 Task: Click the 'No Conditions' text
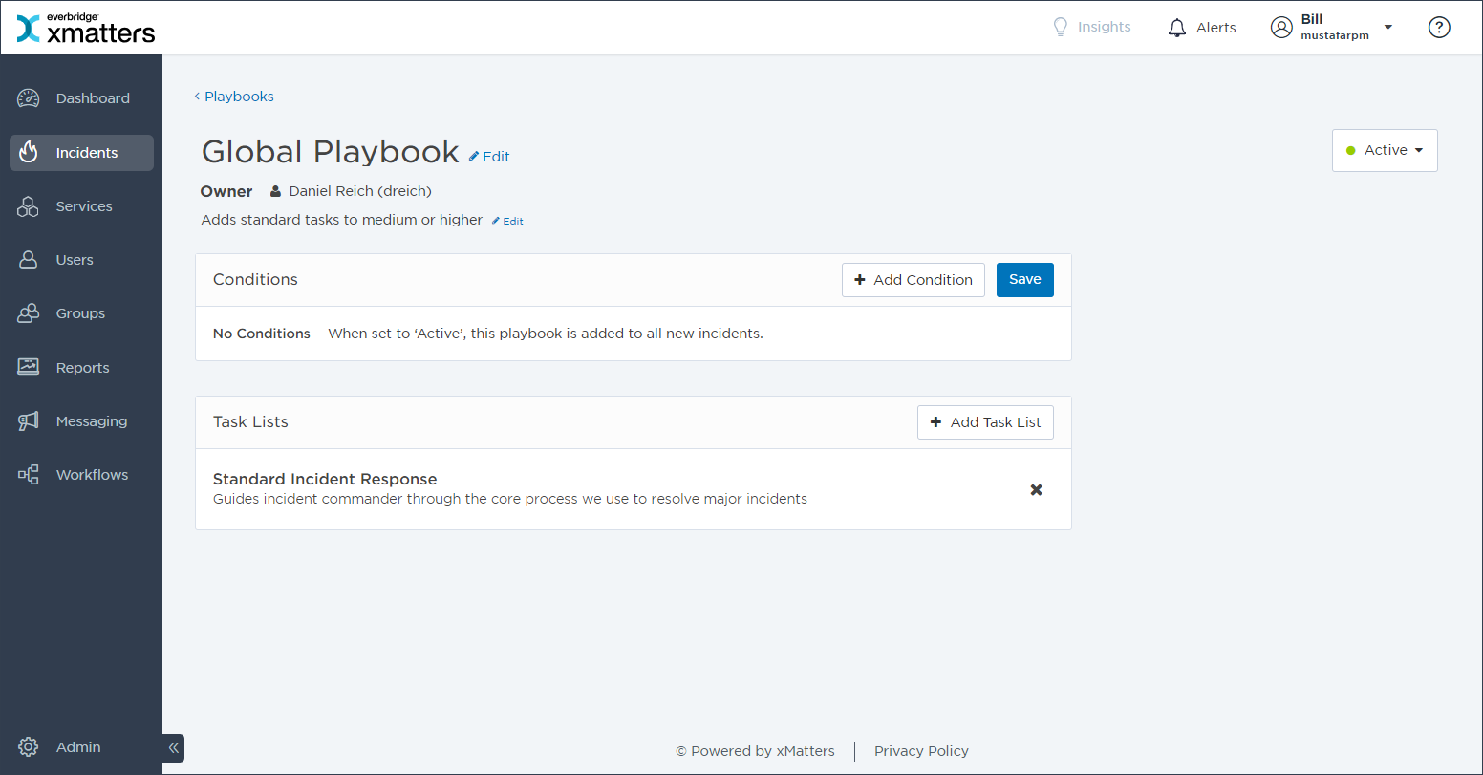pyautogui.click(x=262, y=334)
